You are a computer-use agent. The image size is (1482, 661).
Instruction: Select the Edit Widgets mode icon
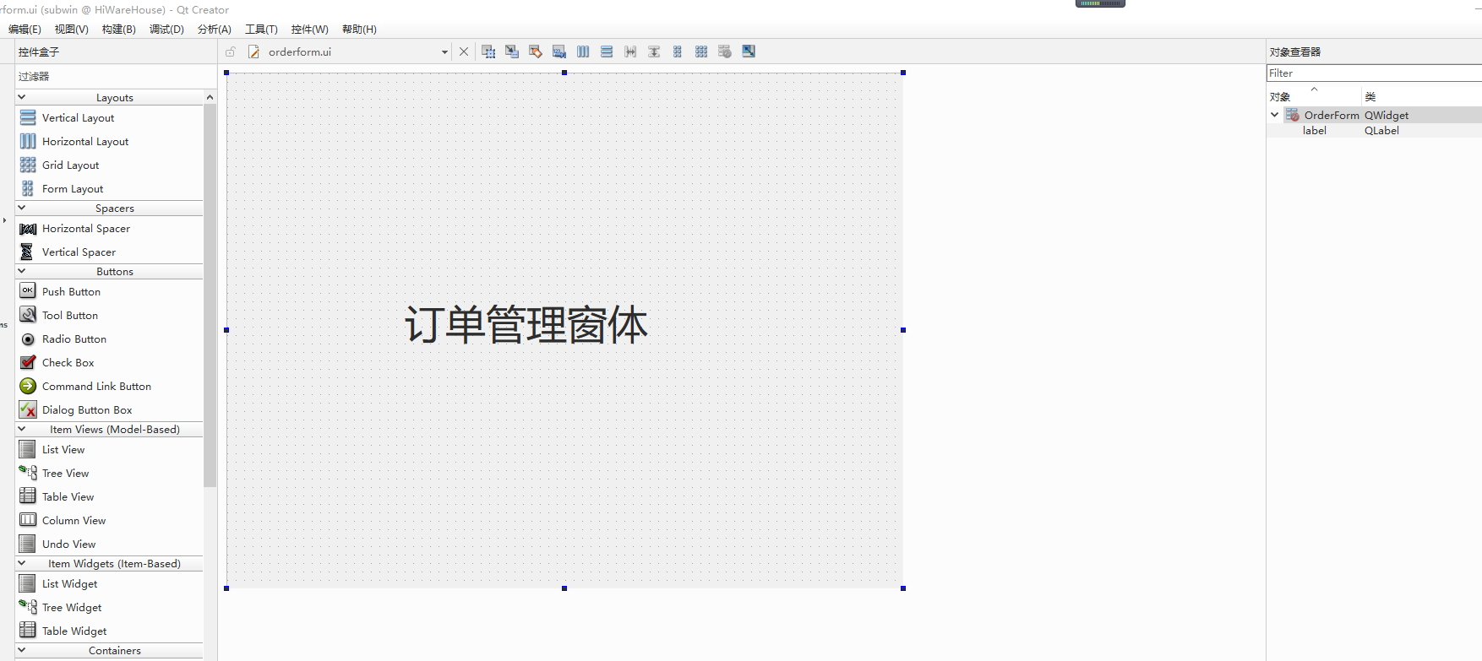pos(488,51)
